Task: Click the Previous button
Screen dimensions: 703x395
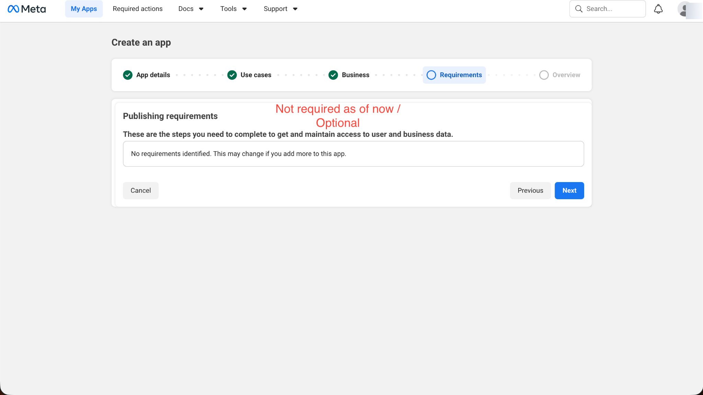Action: (x=530, y=191)
